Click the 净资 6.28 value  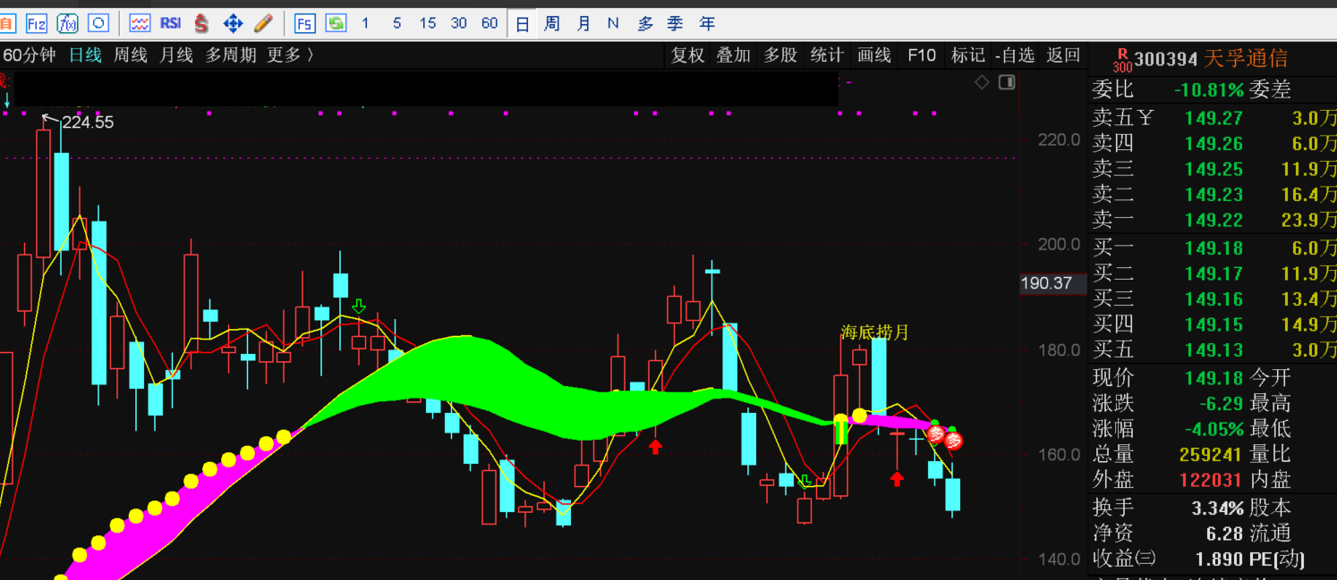pos(1224,534)
